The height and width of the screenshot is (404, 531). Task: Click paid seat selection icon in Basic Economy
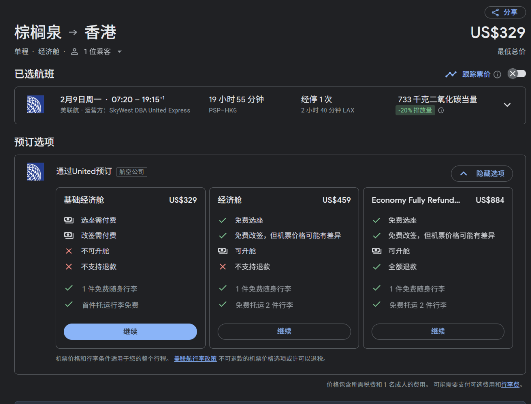[69, 220]
